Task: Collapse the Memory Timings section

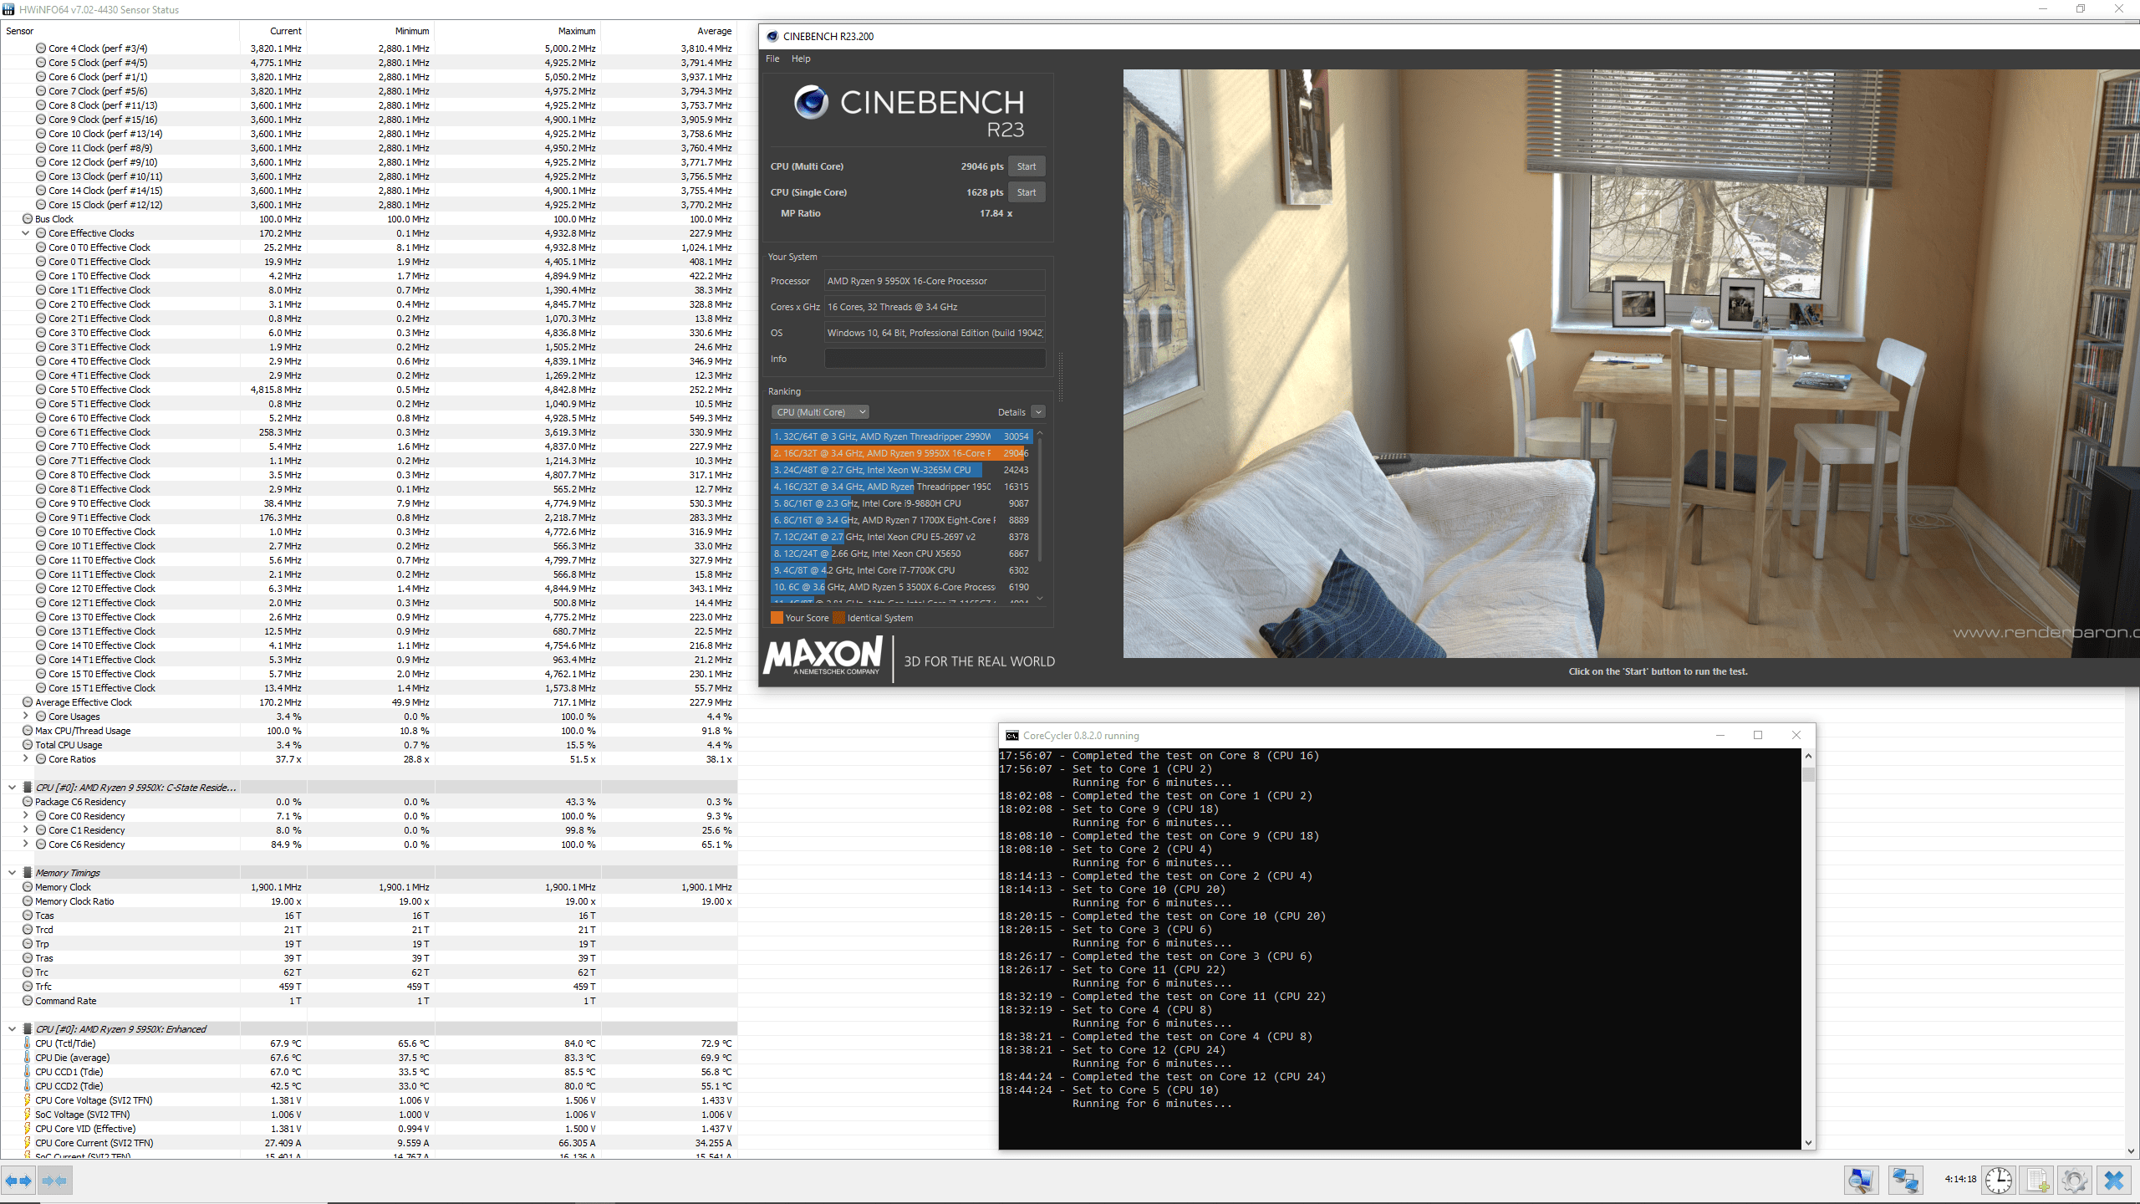Action: pos(12,873)
